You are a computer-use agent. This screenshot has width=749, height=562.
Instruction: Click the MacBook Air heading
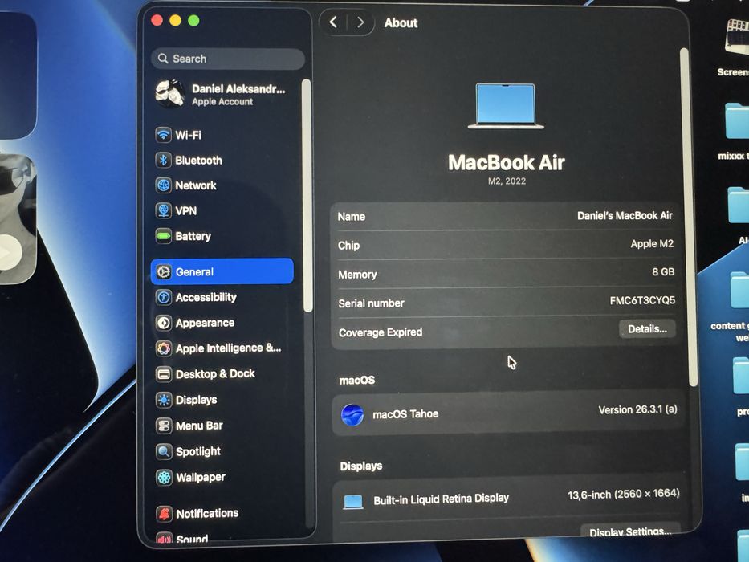507,162
